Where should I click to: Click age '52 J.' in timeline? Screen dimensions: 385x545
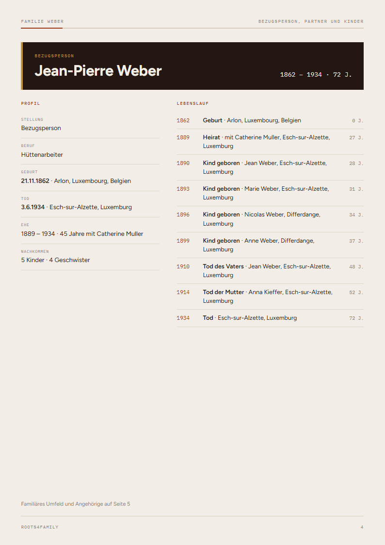coord(356,292)
